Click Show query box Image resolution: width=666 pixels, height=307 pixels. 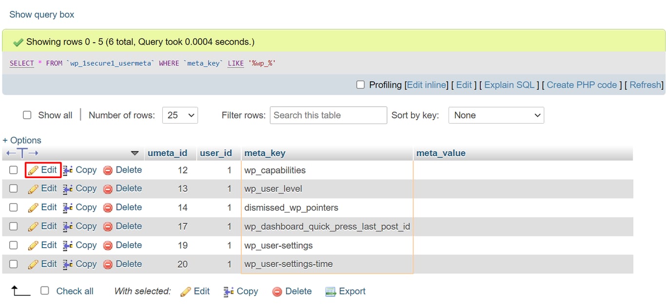[x=41, y=14]
